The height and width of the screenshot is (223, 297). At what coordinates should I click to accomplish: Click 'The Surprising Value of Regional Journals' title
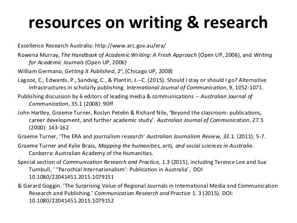point(116,186)
